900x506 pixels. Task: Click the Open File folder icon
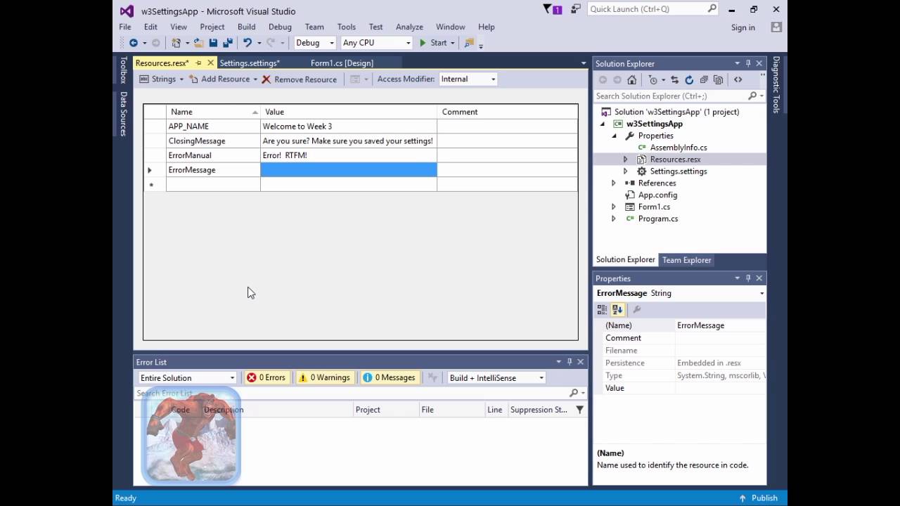point(199,43)
